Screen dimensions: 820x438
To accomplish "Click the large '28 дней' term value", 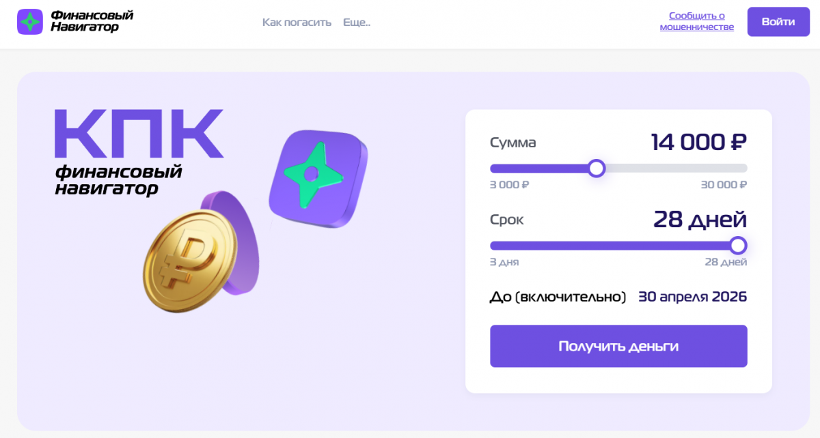I will pos(700,220).
